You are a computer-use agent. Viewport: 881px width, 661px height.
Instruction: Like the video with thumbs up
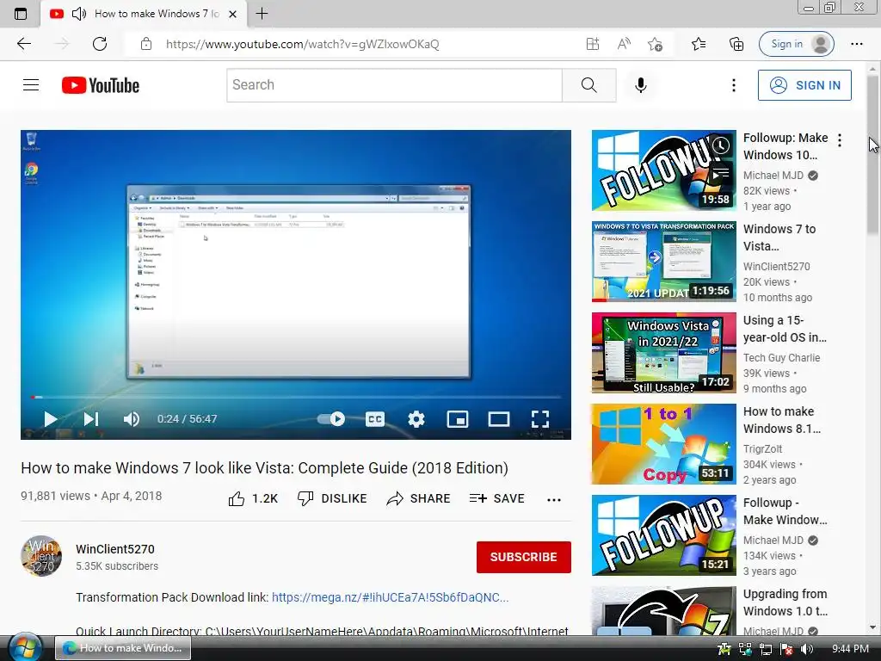[x=254, y=498]
